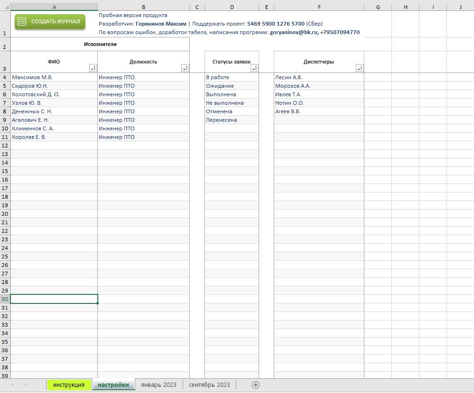Select column F header
474x393 pixels.
[319, 7]
